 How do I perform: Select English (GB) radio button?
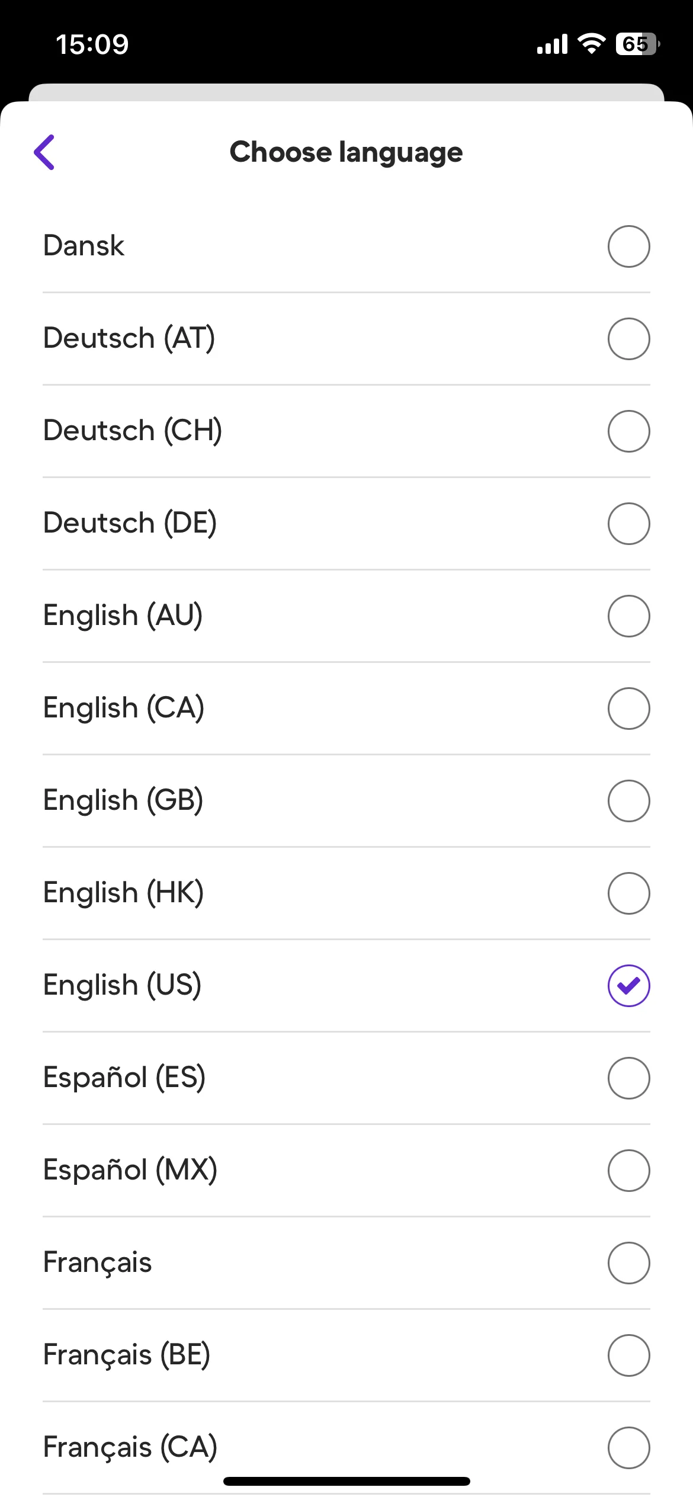pyautogui.click(x=628, y=801)
